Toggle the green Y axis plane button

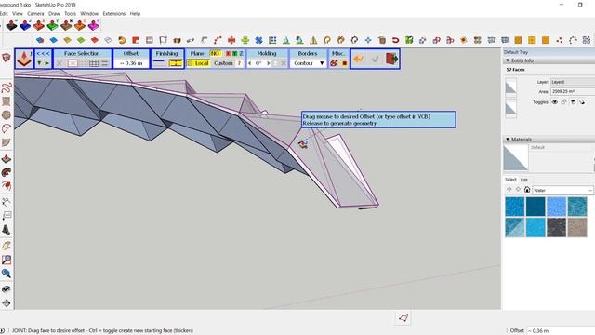click(234, 54)
